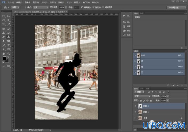Toggle Quick Mask mode
This screenshot has height=132, width=188.
(x=3, y=66)
